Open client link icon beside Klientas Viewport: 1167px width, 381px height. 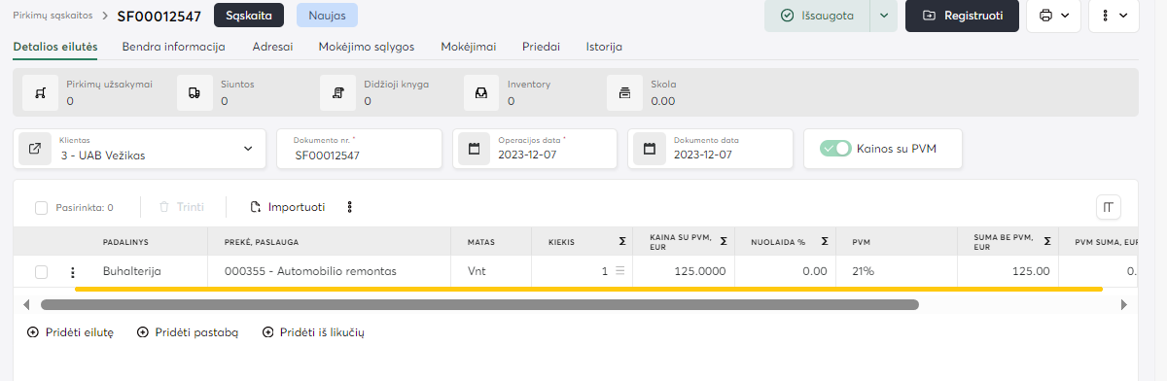click(x=35, y=149)
